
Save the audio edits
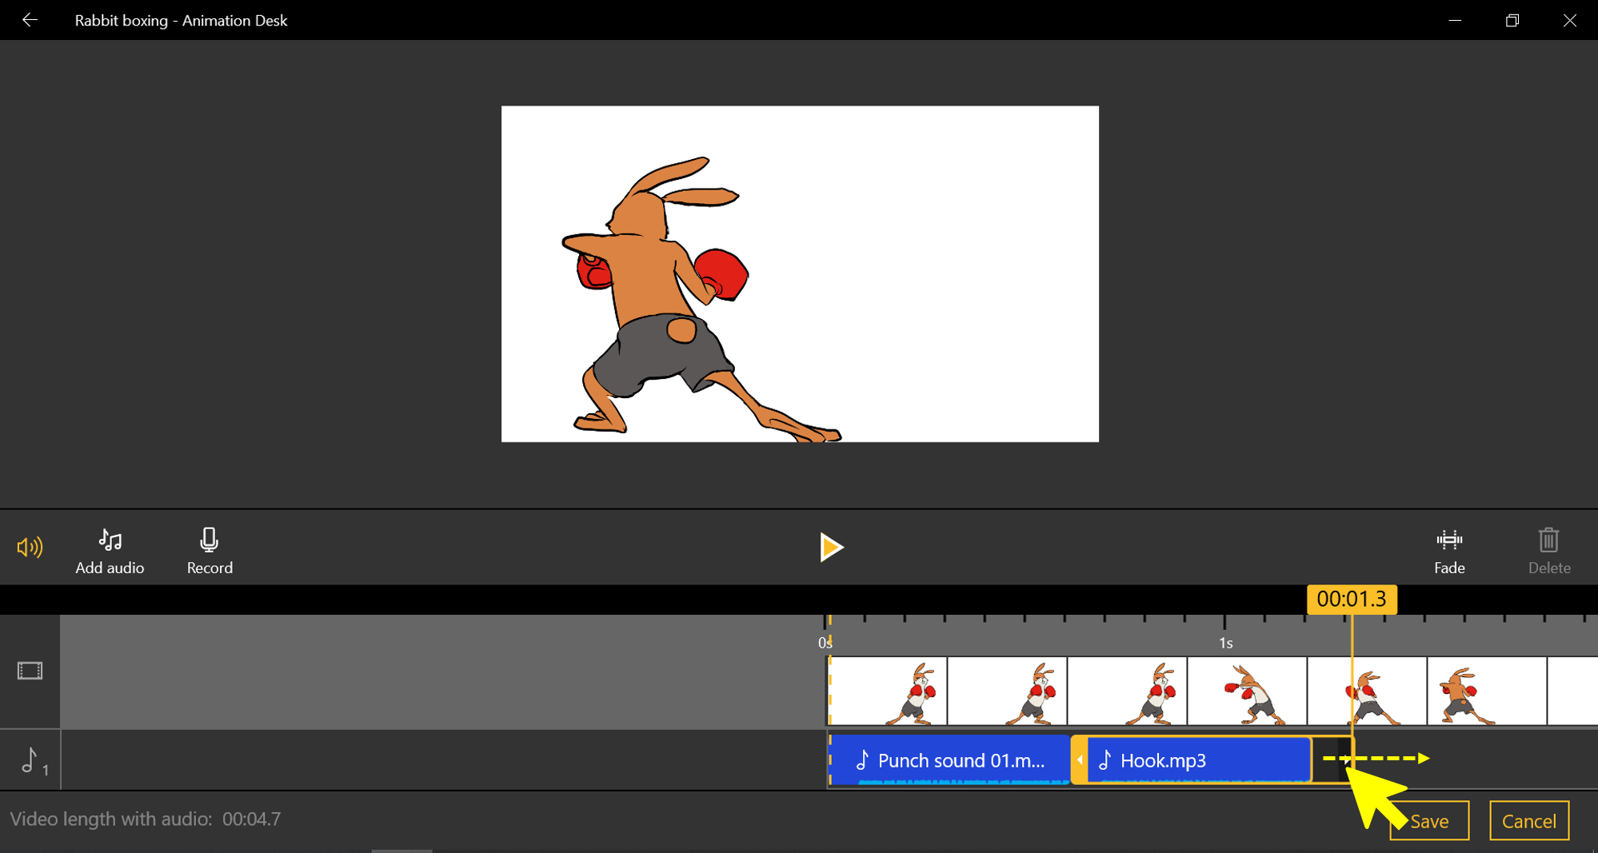(x=1429, y=821)
